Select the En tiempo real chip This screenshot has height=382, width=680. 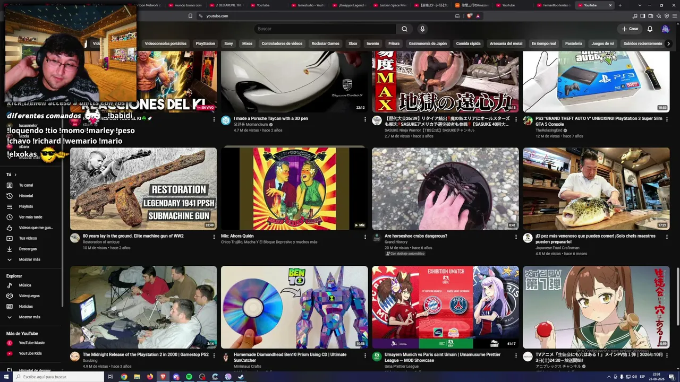click(543, 44)
